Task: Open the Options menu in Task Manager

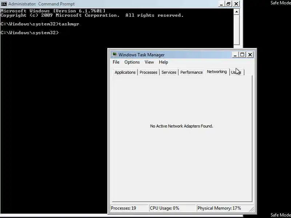Action: [132, 62]
